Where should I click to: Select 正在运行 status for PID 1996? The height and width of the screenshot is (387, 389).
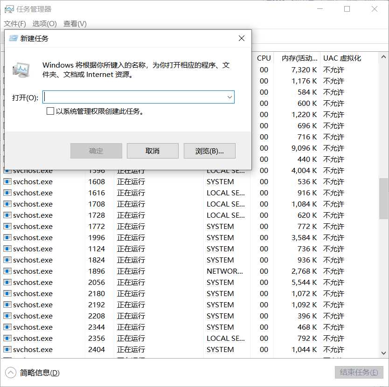131,237
